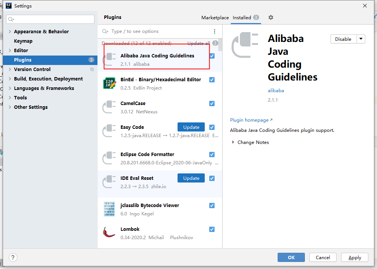Open the Disable button dropdown arrow

[361, 39]
